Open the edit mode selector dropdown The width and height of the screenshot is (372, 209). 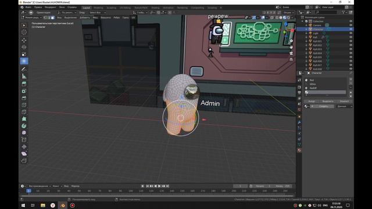pyautogui.click(x=31, y=17)
